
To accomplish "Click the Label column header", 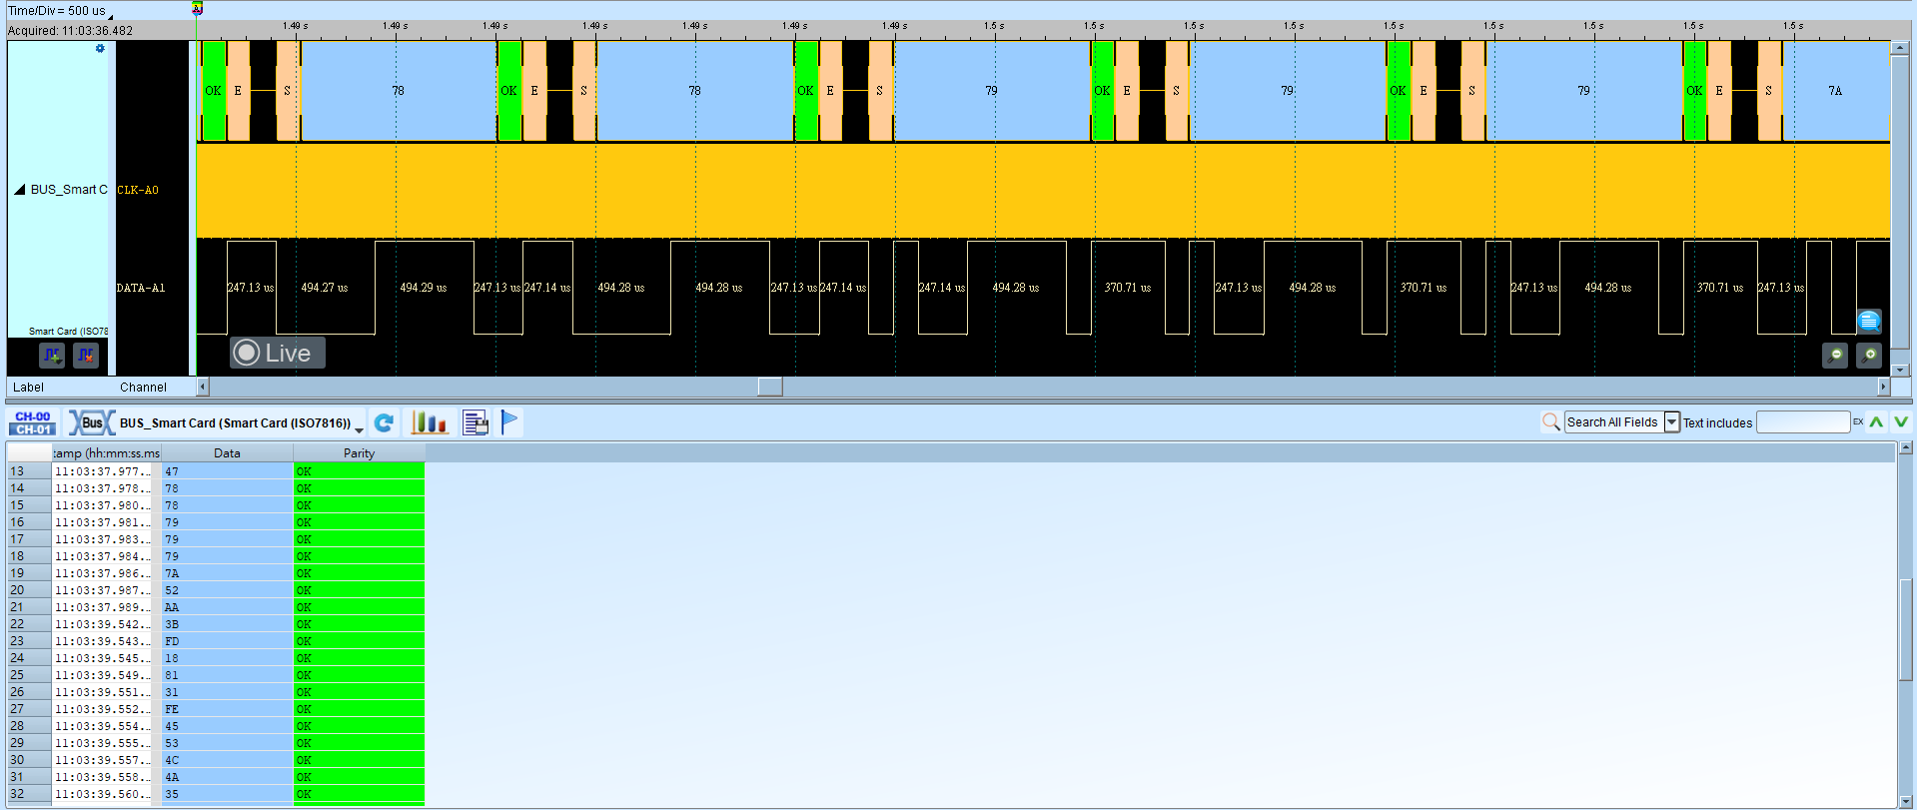I will 29,388.
